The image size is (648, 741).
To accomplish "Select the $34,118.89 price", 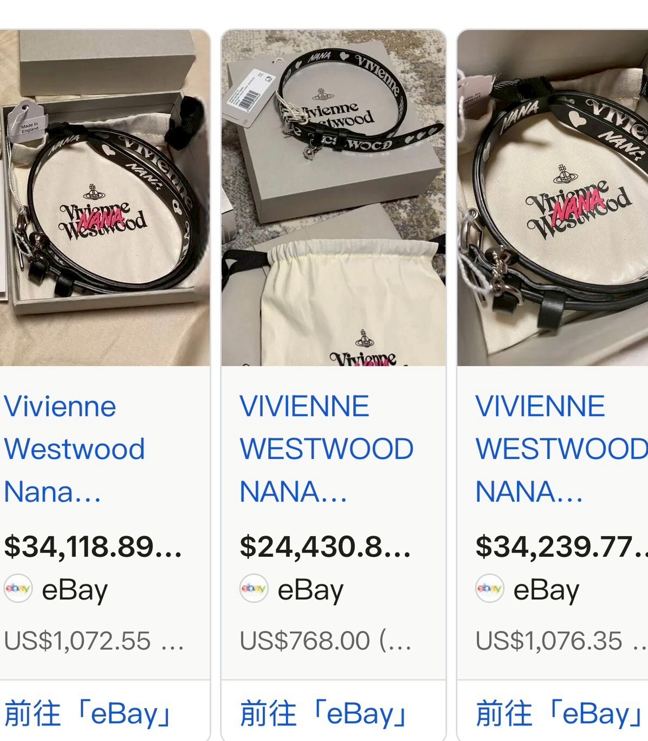I will [93, 546].
